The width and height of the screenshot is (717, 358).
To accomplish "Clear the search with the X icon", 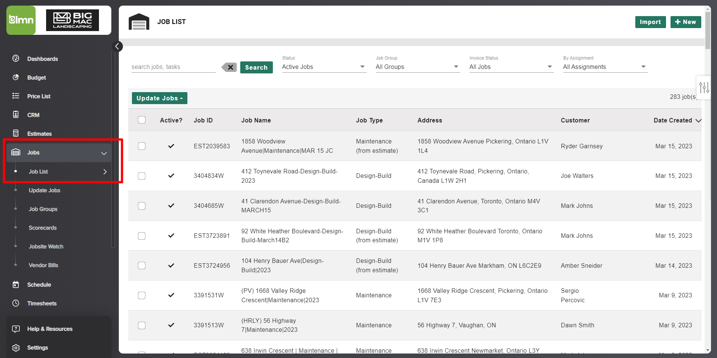I will click(x=229, y=67).
